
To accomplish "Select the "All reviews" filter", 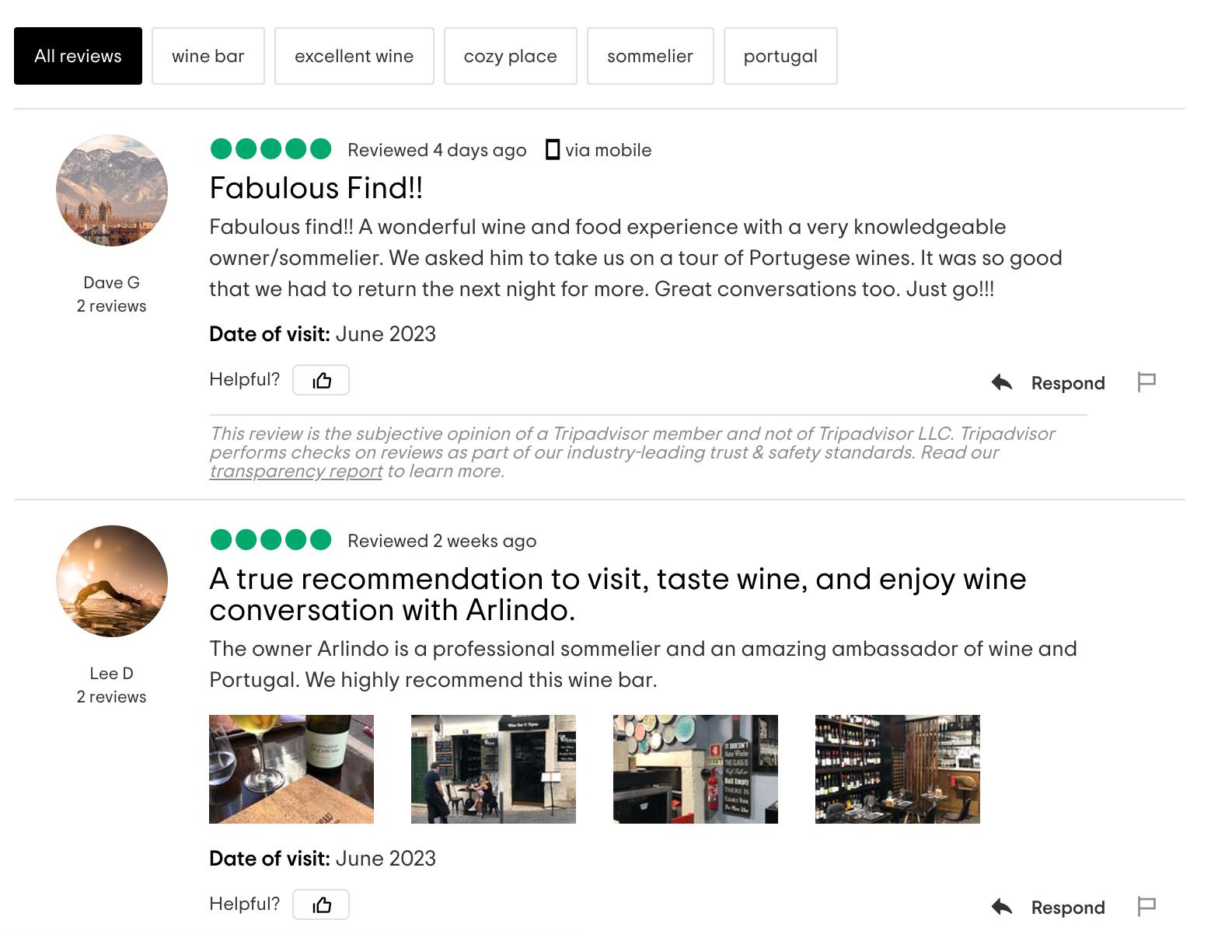I will [78, 56].
